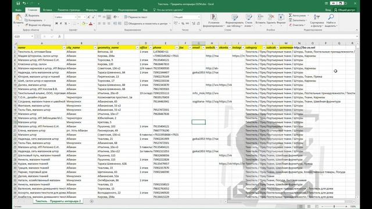Click Формат по образцу (Format Painter)
Viewport: 372px width, 209px height.
point(38,25)
